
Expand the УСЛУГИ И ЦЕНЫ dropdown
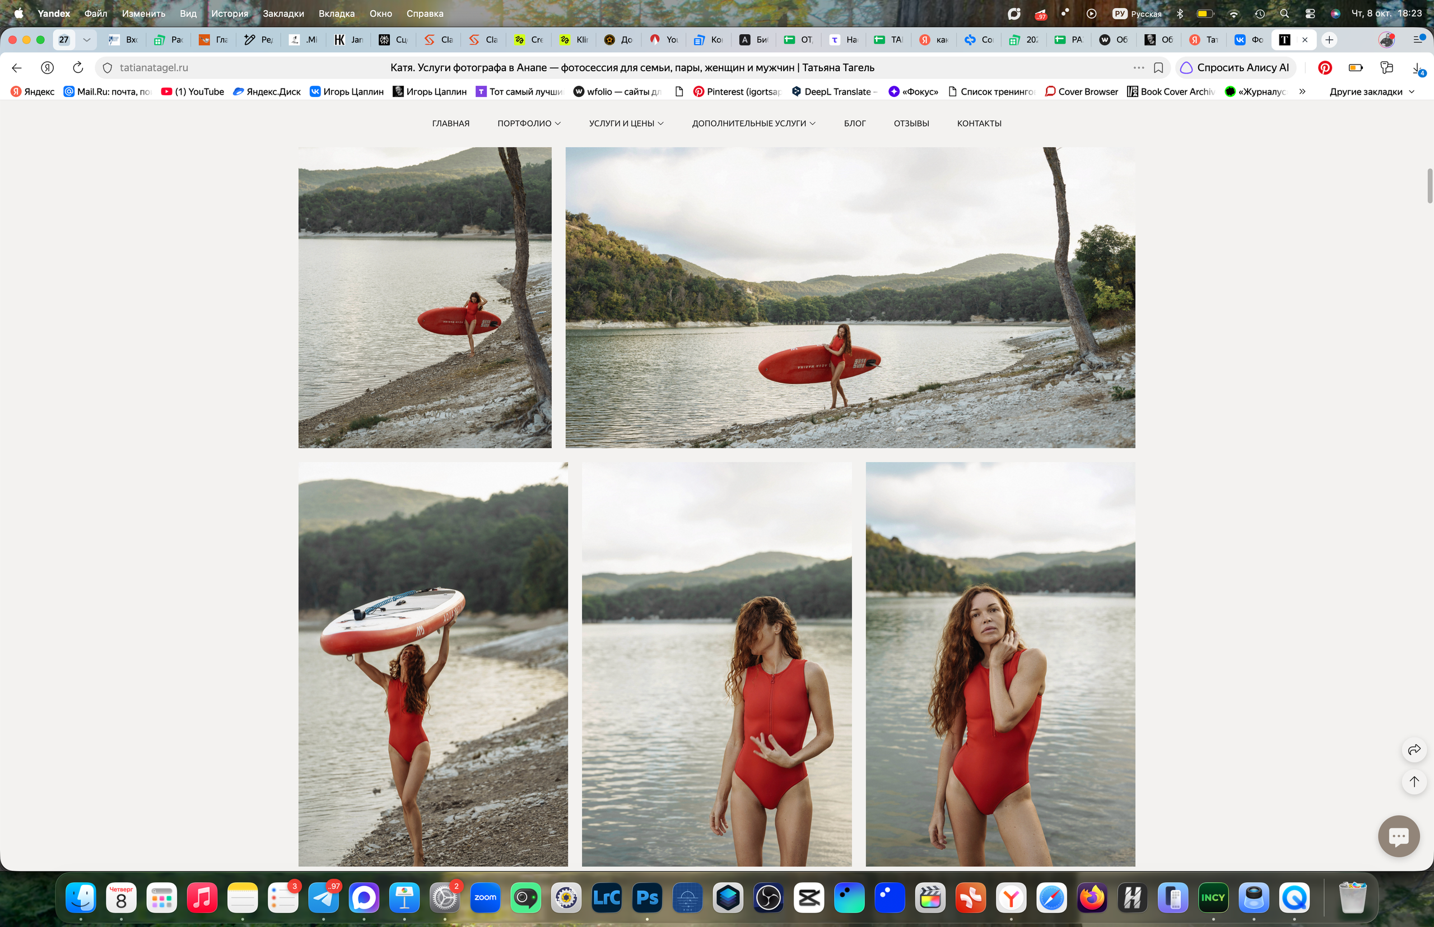click(x=626, y=123)
